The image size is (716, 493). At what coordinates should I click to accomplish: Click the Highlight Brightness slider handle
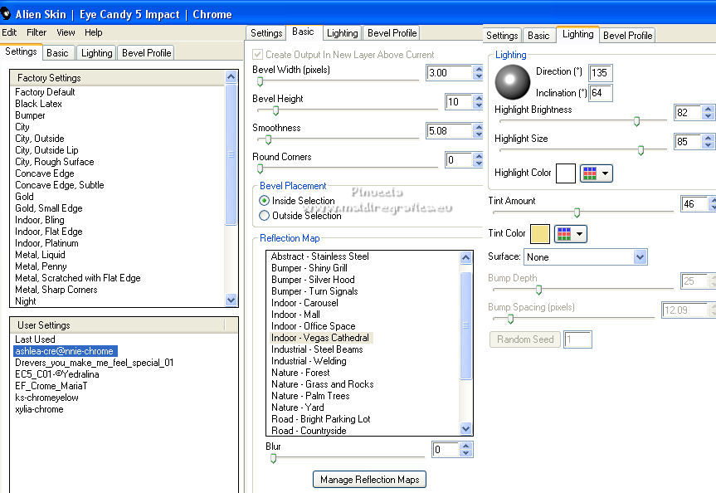click(x=636, y=121)
